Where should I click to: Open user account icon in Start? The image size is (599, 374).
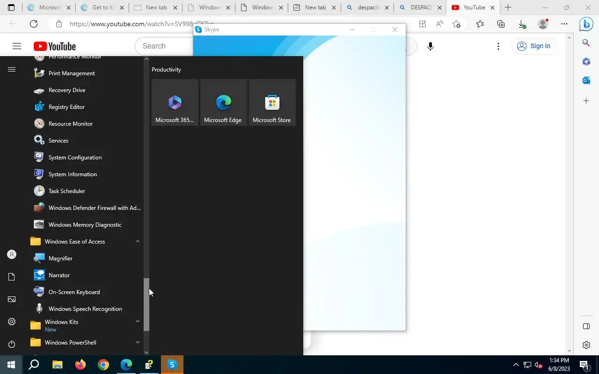coord(12,254)
